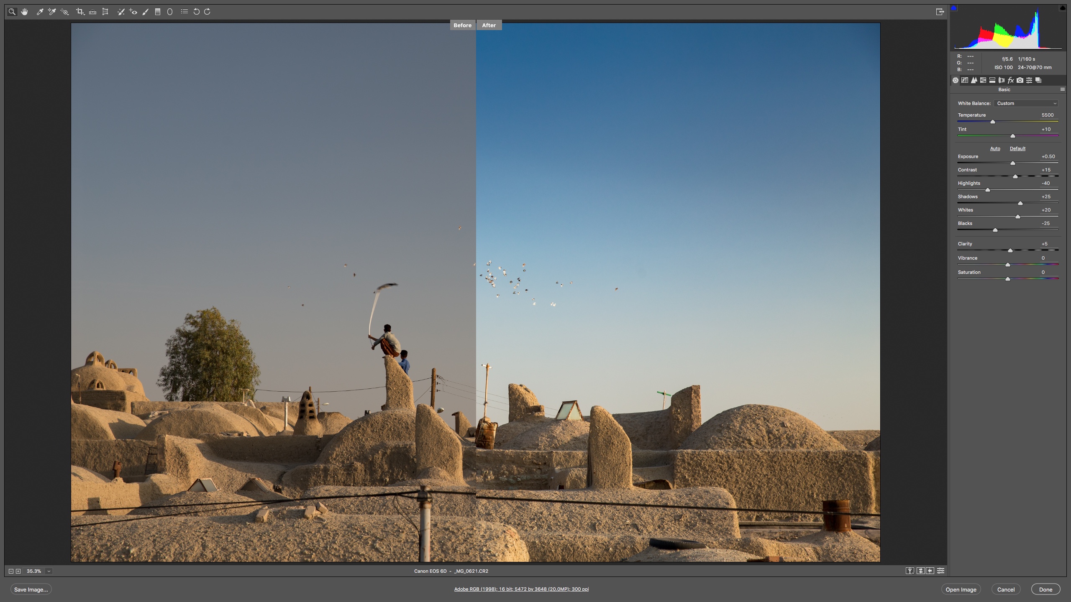Viewport: 1071px width, 602px height.
Task: Select the Radial Filter tool
Action: 170,12
